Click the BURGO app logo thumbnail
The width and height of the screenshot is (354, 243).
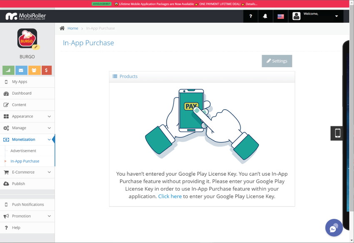tap(27, 39)
